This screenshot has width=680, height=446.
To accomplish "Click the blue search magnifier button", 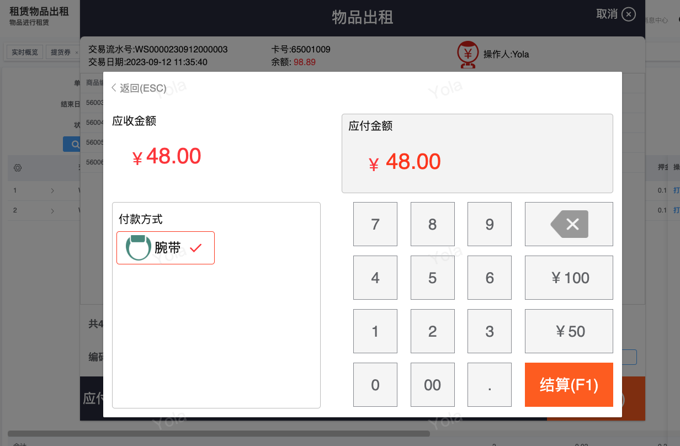I will point(72,145).
